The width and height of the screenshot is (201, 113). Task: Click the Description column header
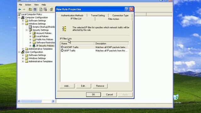click(x=111, y=43)
